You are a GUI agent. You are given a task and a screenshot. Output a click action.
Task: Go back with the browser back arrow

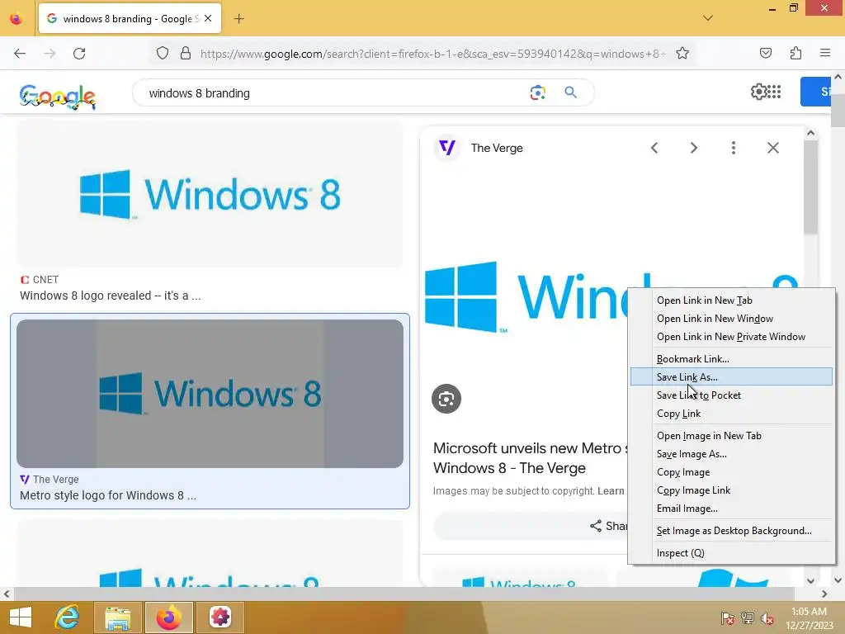tap(20, 54)
